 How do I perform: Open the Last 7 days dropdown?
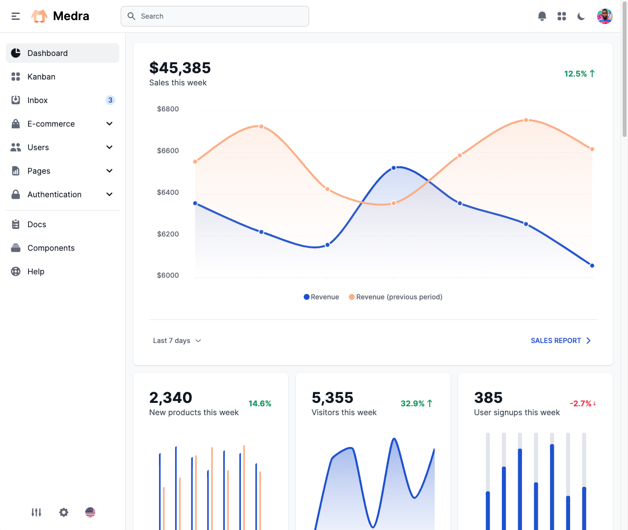[177, 341]
